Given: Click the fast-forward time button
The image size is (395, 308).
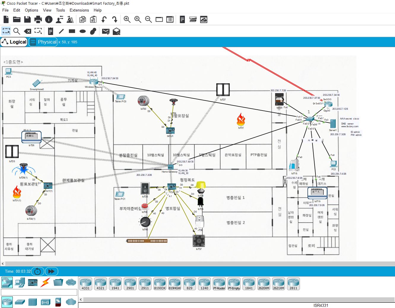Looking at the screenshot, I should tap(51, 271).
